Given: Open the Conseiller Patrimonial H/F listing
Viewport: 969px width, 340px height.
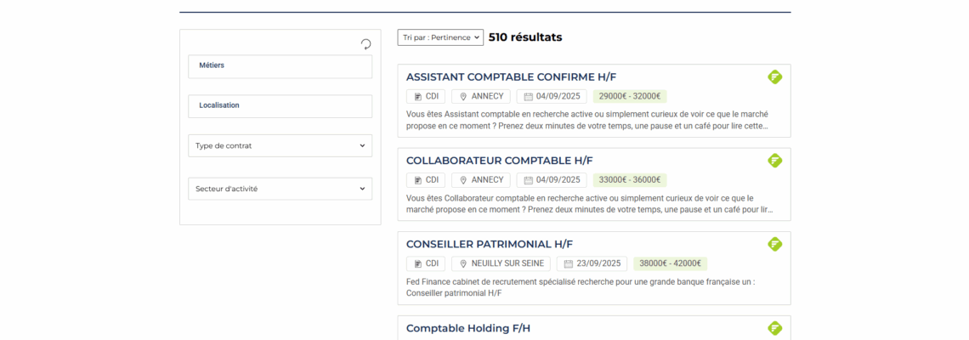Looking at the screenshot, I should [490, 244].
